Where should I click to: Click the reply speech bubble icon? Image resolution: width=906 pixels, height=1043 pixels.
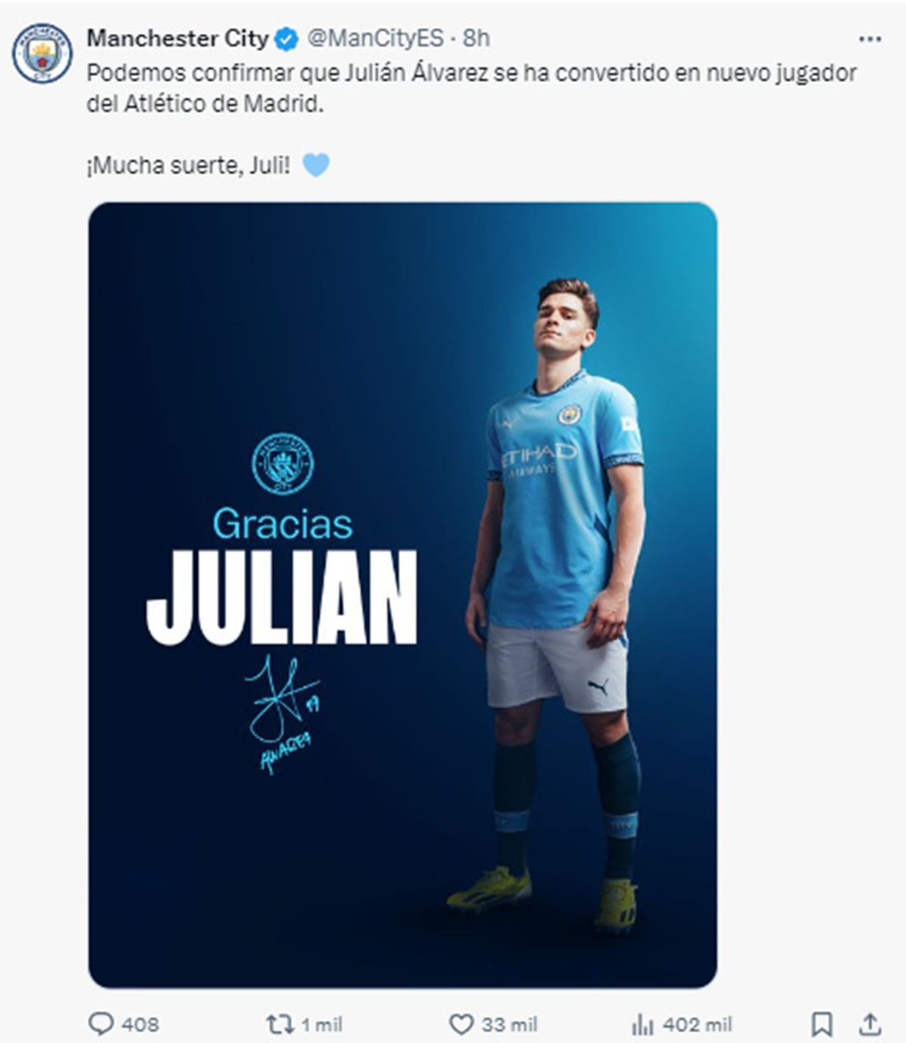pos(100,1023)
